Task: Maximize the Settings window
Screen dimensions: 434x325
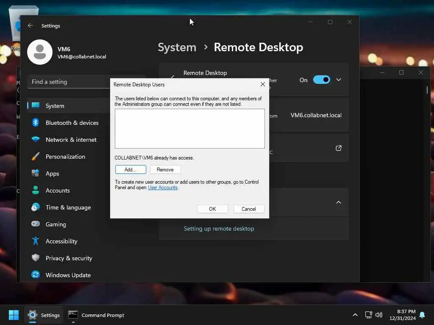Action: (330, 22)
